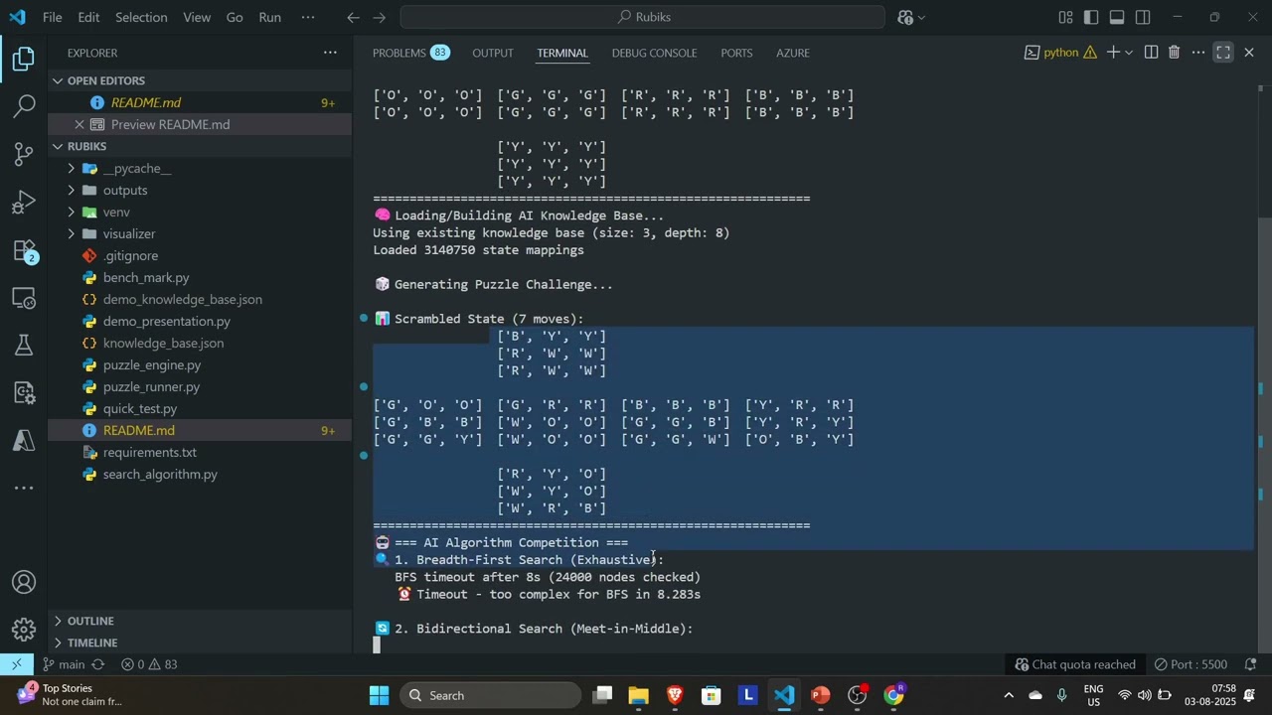Screen dimensions: 1272x715
Task: Open remote window indicator in status bar
Action: [x=17, y=664]
